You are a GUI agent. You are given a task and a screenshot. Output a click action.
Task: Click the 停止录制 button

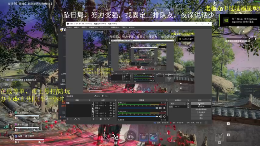click(x=201, y=106)
